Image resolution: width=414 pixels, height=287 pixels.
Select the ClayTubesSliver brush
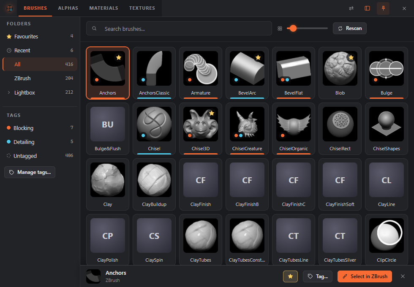pos(340,240)
